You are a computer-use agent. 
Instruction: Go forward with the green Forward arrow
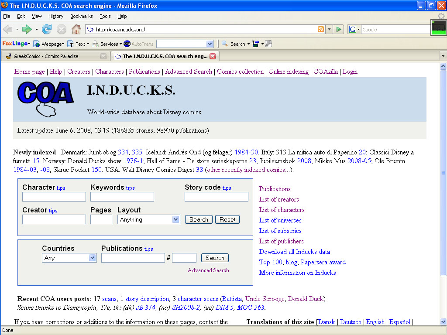pos(27,29)
